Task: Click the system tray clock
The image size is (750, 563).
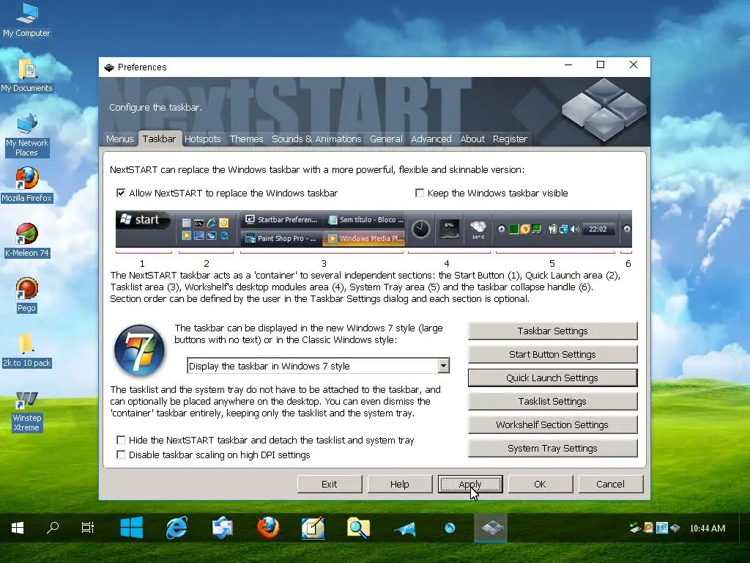Action: point(708,528)
